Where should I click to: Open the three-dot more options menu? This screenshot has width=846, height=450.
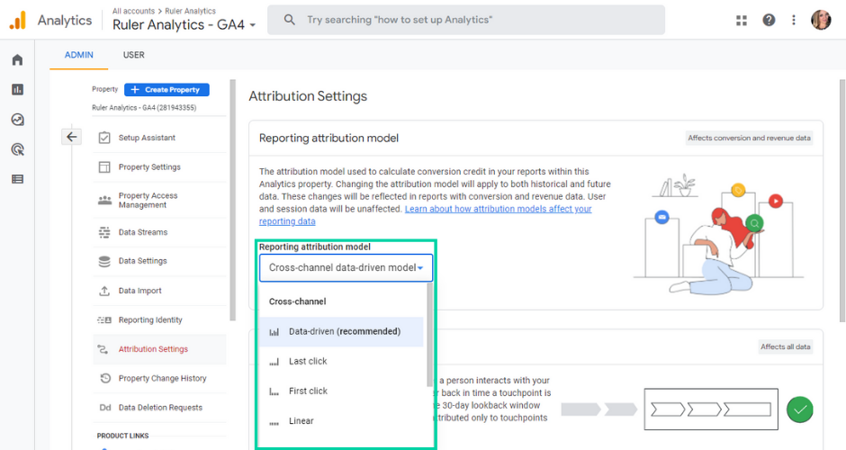[794, 20]
